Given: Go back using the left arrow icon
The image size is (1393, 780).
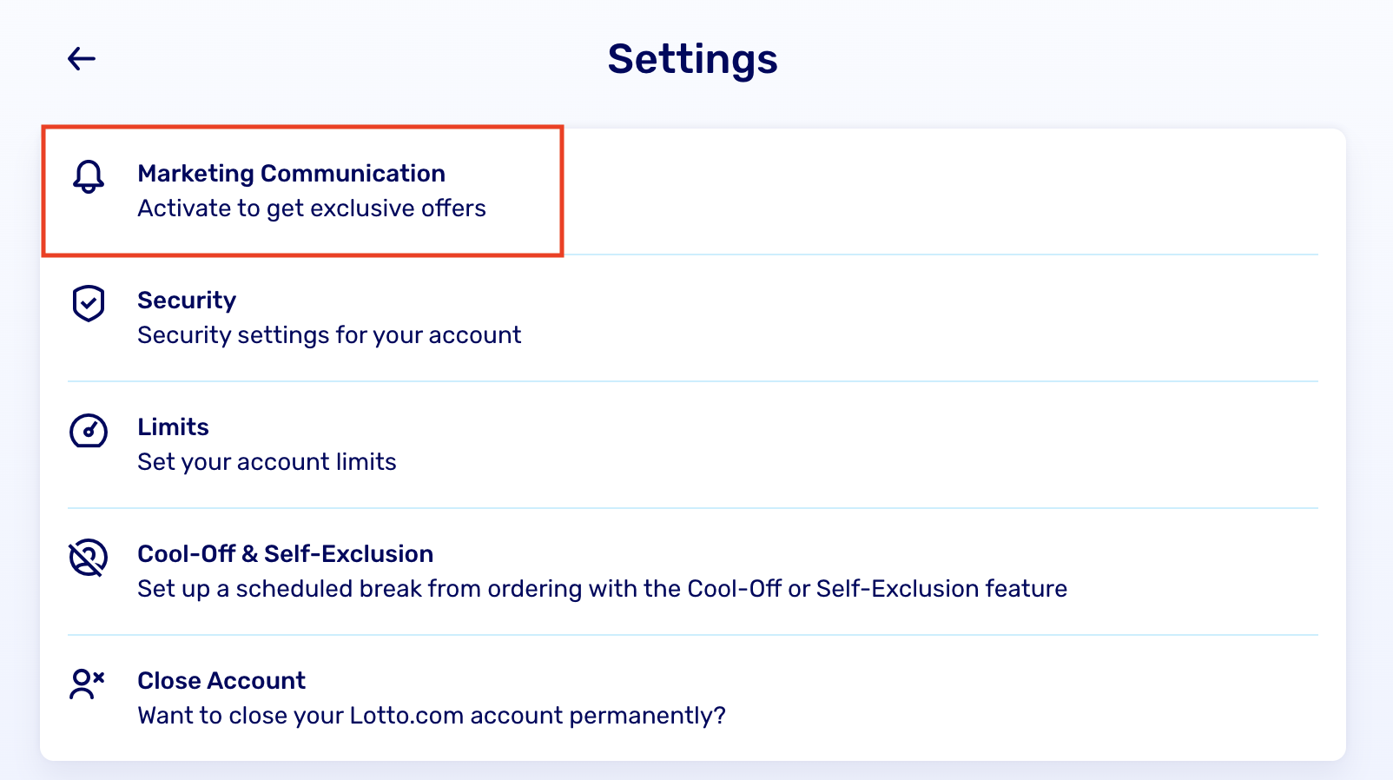Looking at the screenshot, I should [82, 59].
